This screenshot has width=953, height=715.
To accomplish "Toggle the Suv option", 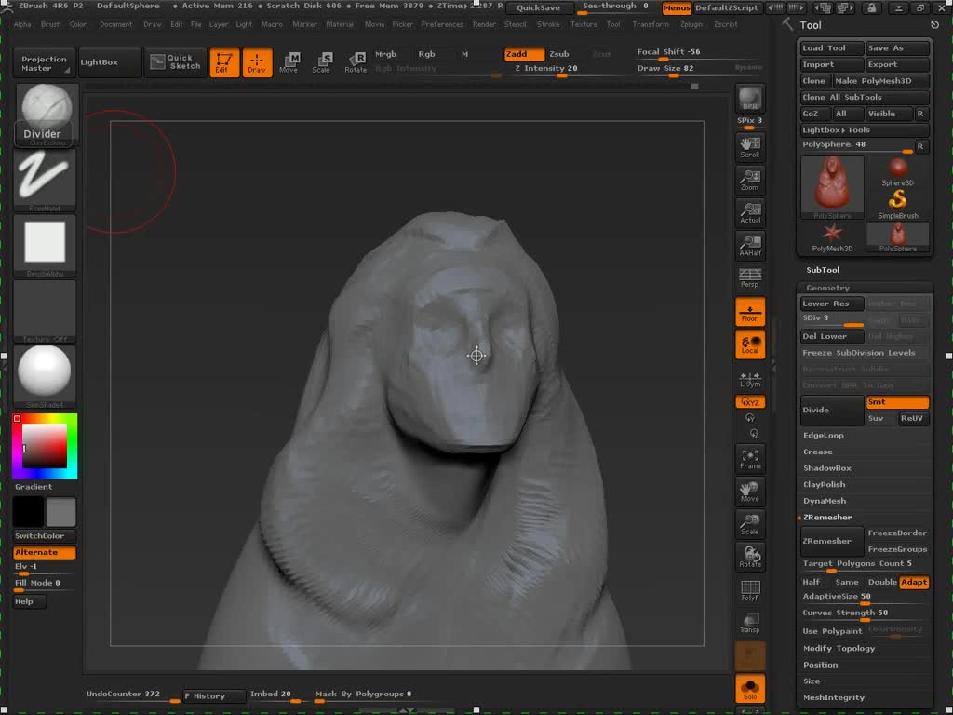I will click(x=880, y=418).
